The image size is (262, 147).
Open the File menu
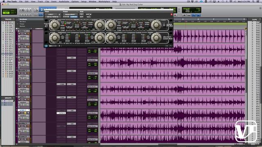21,1
